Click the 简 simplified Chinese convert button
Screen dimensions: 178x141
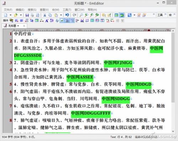click(x=117, y=21)
